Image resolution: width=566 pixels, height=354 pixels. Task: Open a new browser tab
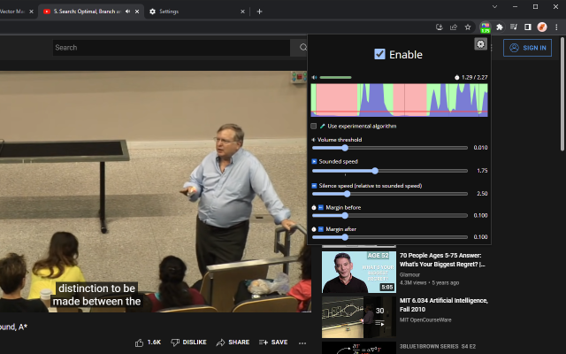259,12
